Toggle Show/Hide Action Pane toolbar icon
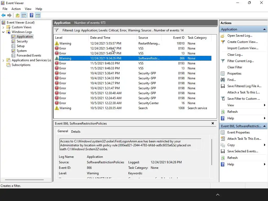Image resolution: width=268 pixels, height=201 pixels. click(38, 15)
